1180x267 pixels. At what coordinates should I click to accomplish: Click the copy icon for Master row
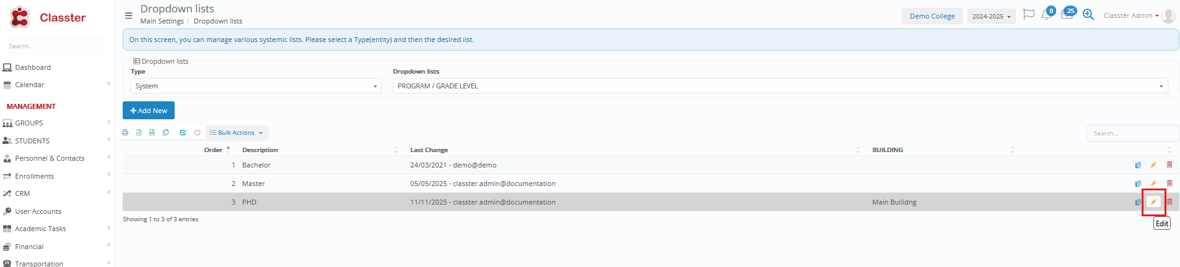tap(1137, 184)
